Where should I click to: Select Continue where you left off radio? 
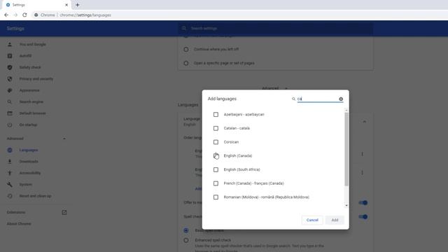coord(186,50)
